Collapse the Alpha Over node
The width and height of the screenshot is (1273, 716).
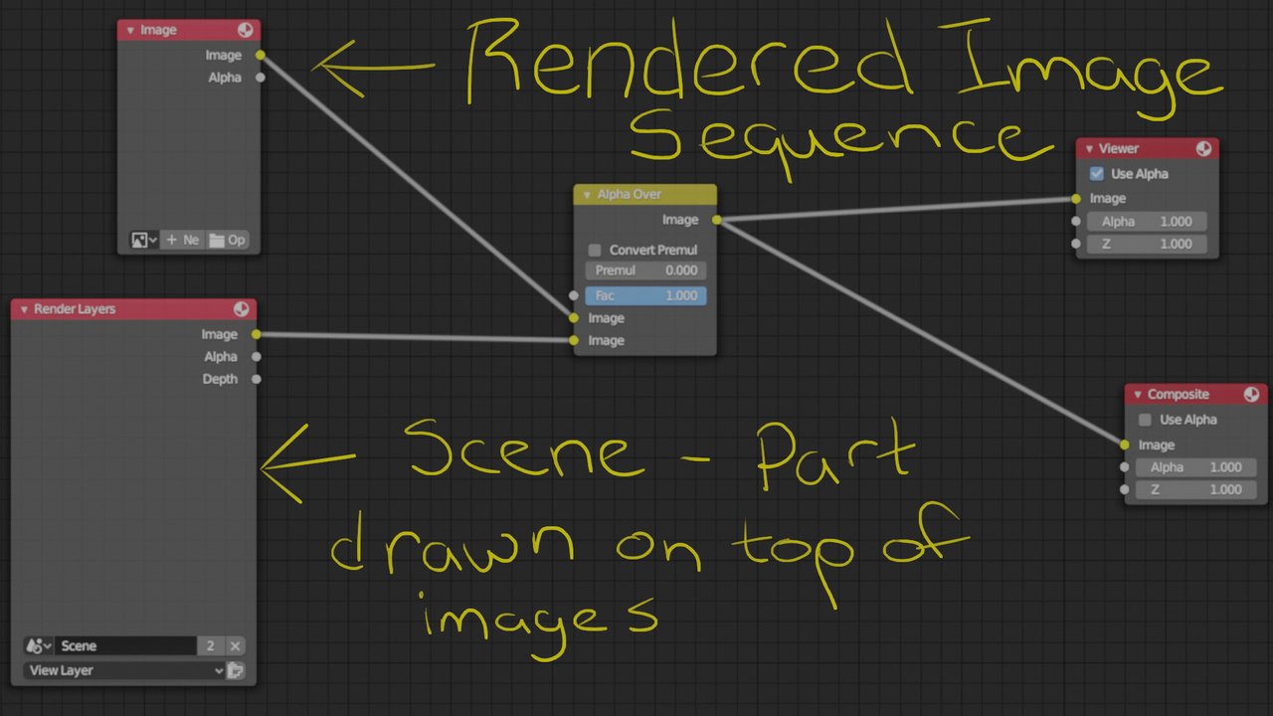(588, 195)
